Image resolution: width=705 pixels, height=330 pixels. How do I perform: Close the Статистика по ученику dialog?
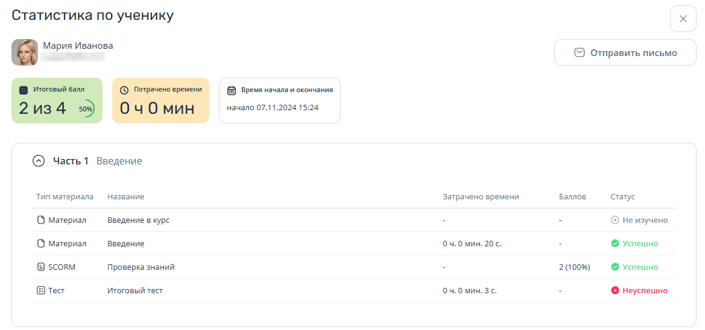(683, 19)
